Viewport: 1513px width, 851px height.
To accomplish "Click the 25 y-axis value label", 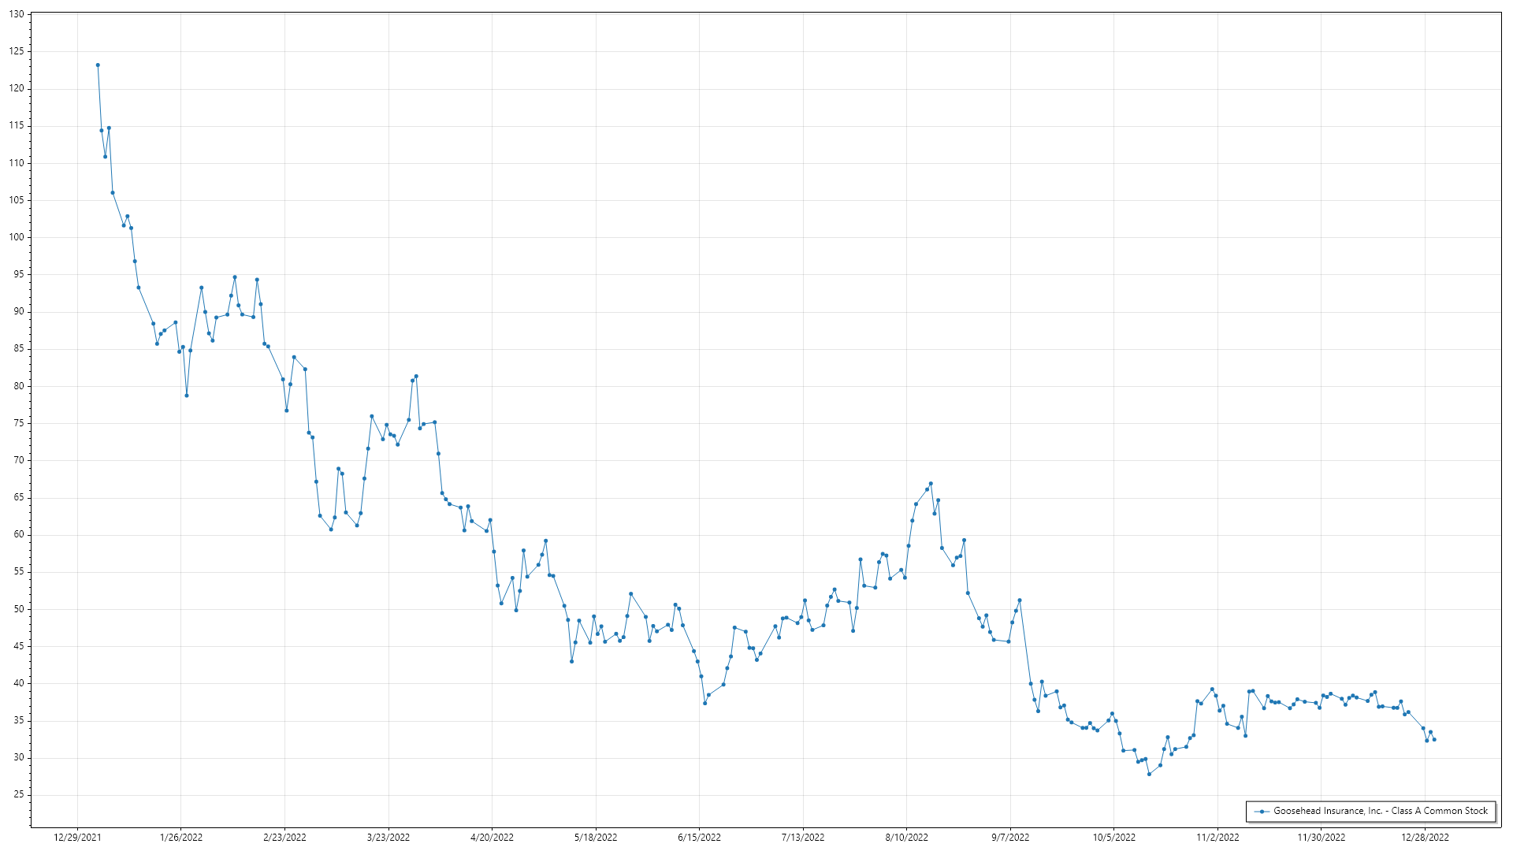I will 19,794.
